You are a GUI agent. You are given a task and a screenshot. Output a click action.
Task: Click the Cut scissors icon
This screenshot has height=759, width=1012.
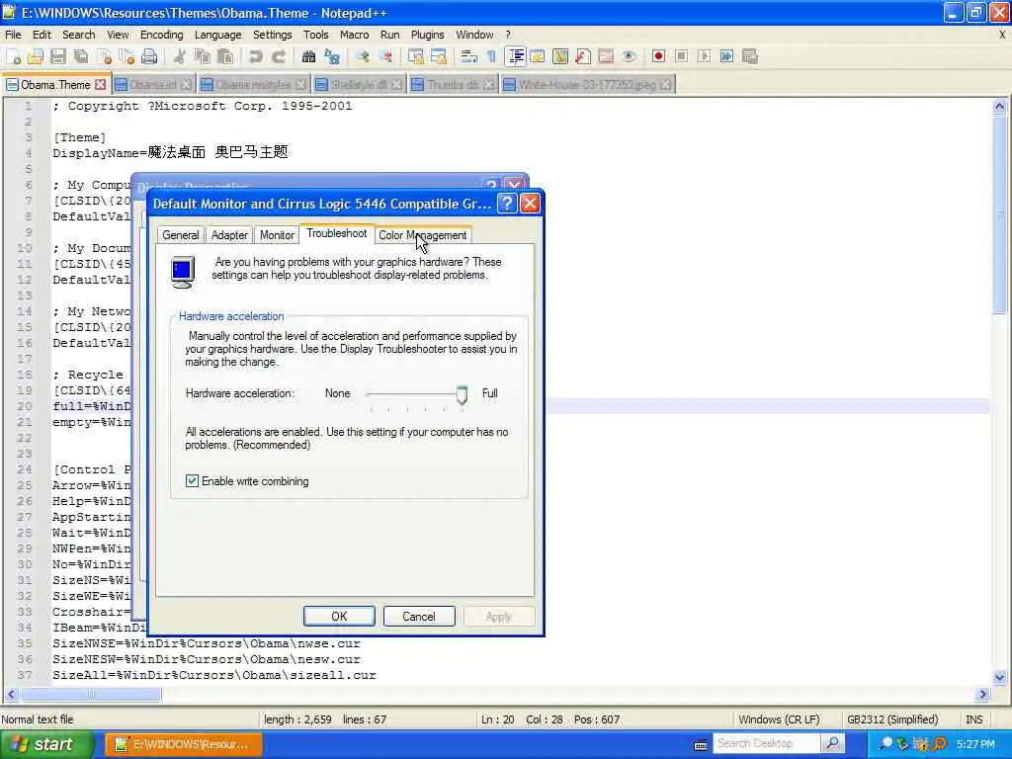tap(180, 56)
